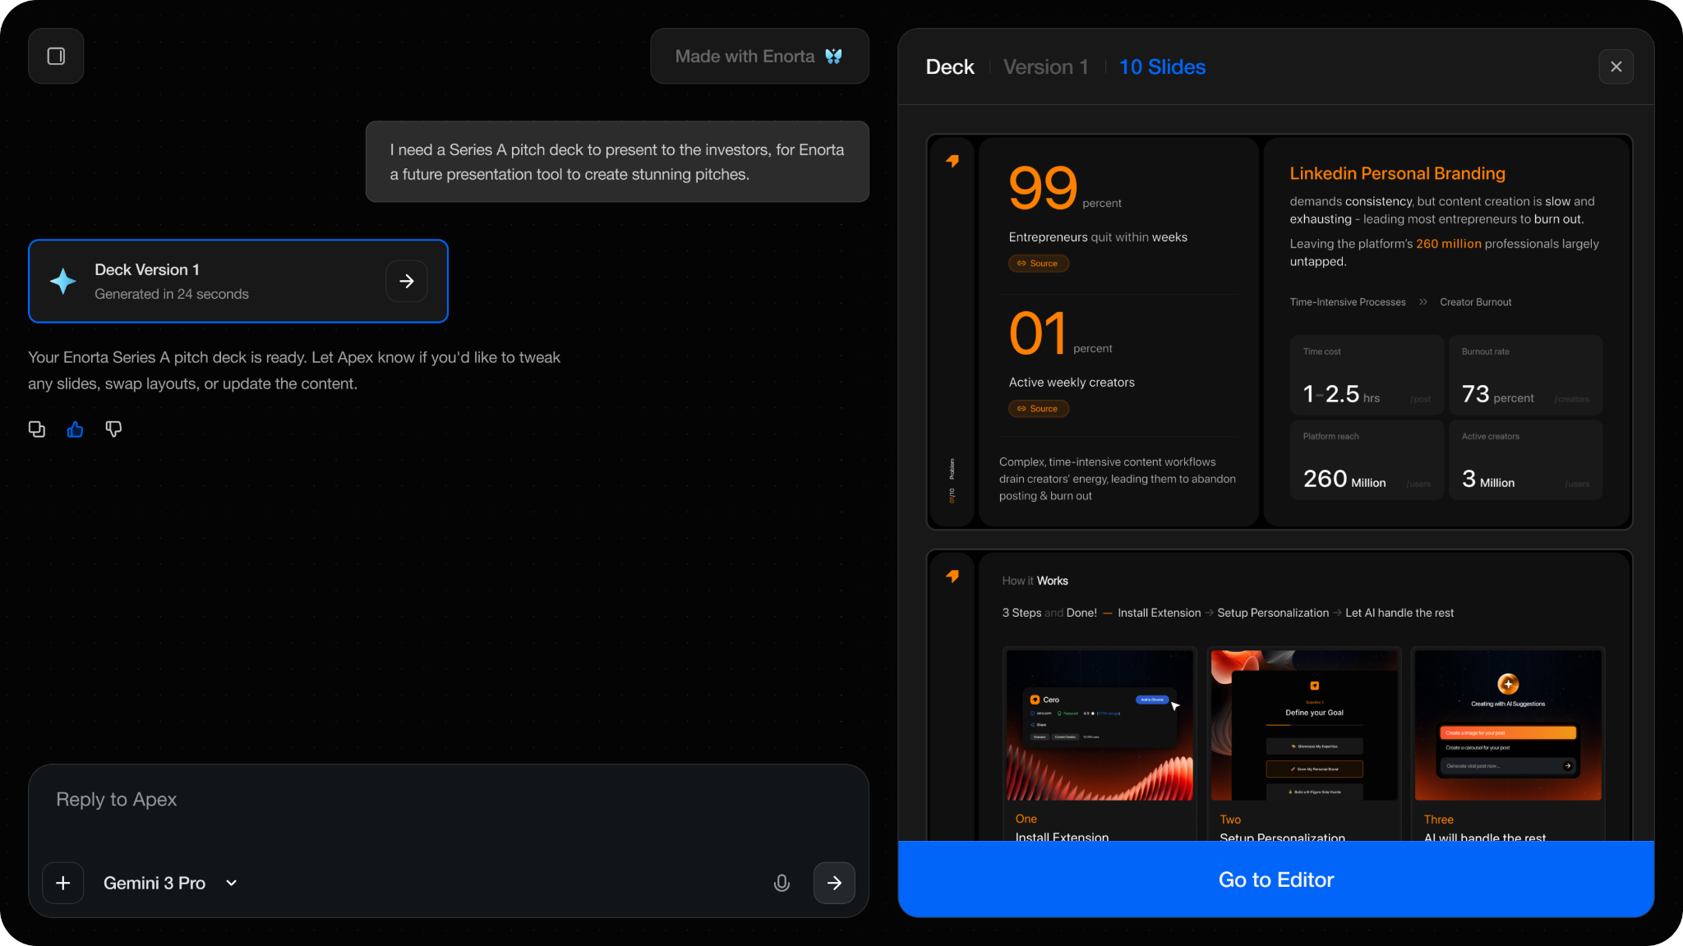Copy the Apex response
The height and width of the screenshot is (946, 1683).
pyautogui.click(x=37, y=429)
